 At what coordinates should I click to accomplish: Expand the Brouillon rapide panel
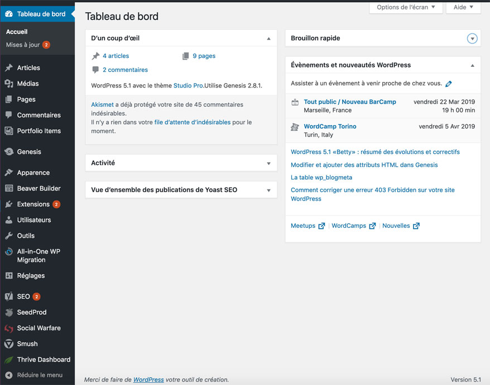472,38
